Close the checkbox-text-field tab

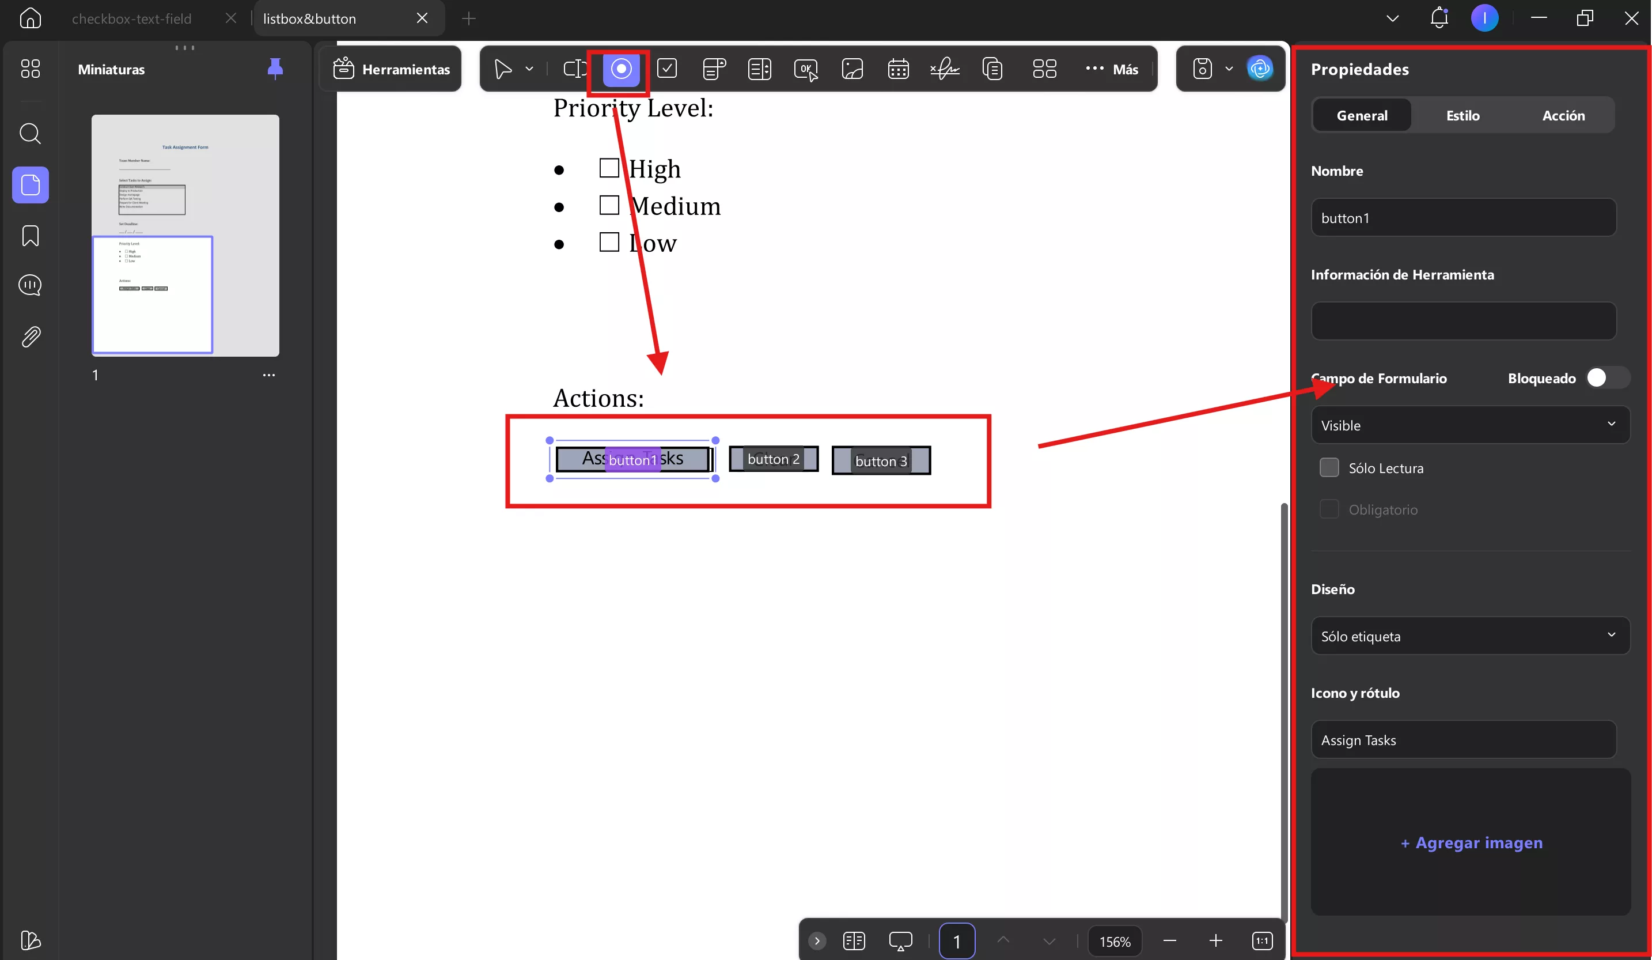[x=231, y=18]
